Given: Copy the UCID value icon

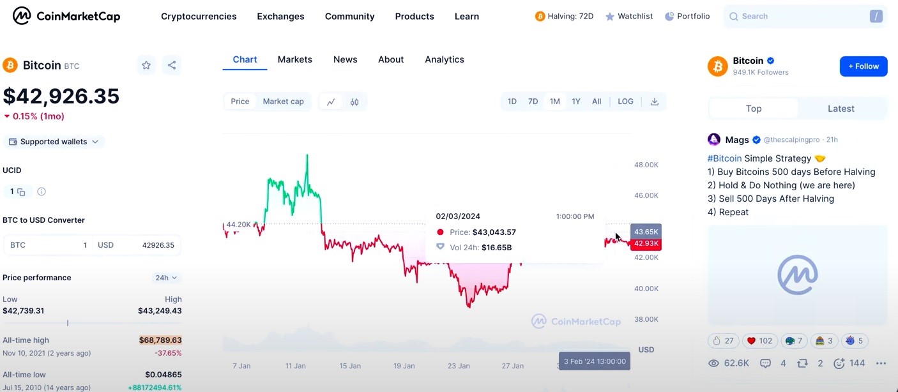Looking at the screenshot, I should pyautogui.click(x=21, y=192).
